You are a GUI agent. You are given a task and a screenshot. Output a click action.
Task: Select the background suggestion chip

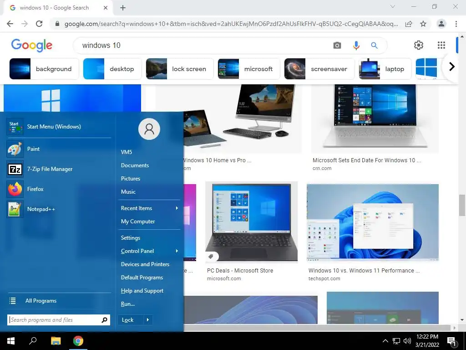coord(44,69)
